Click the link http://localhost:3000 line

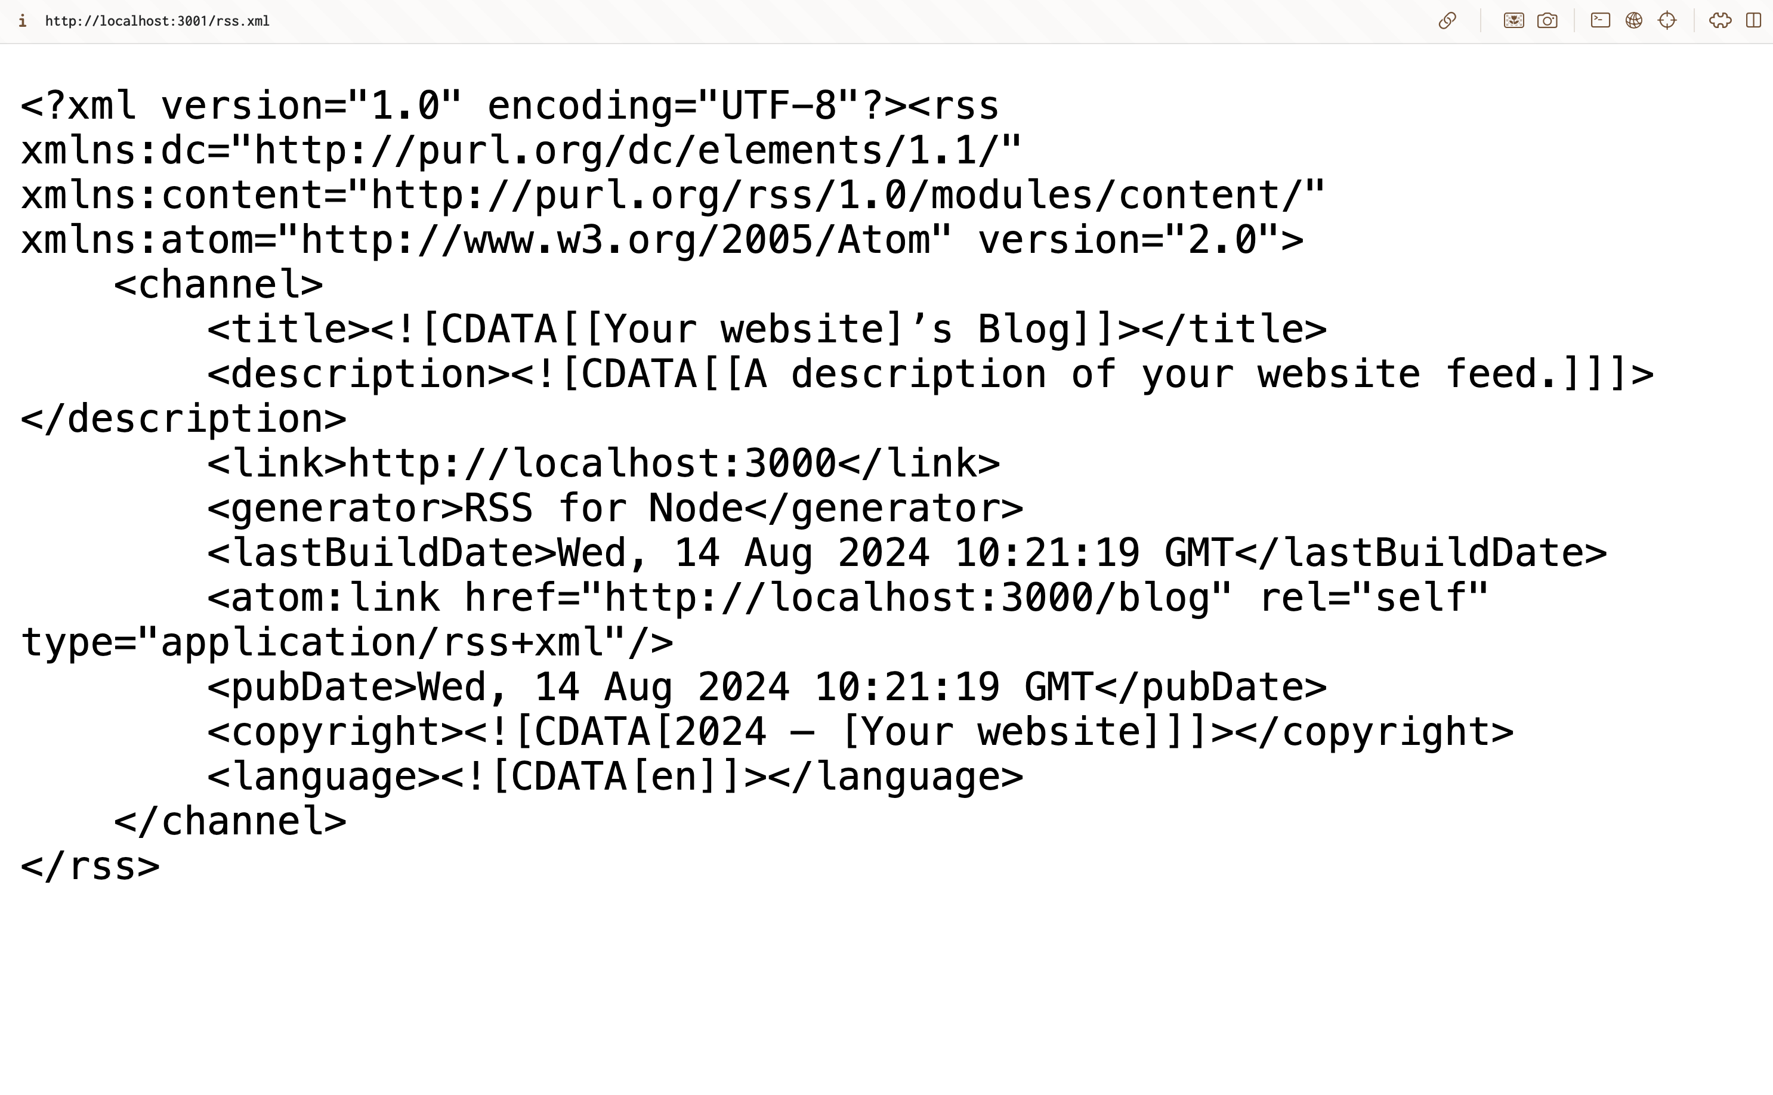coord(604,463)
